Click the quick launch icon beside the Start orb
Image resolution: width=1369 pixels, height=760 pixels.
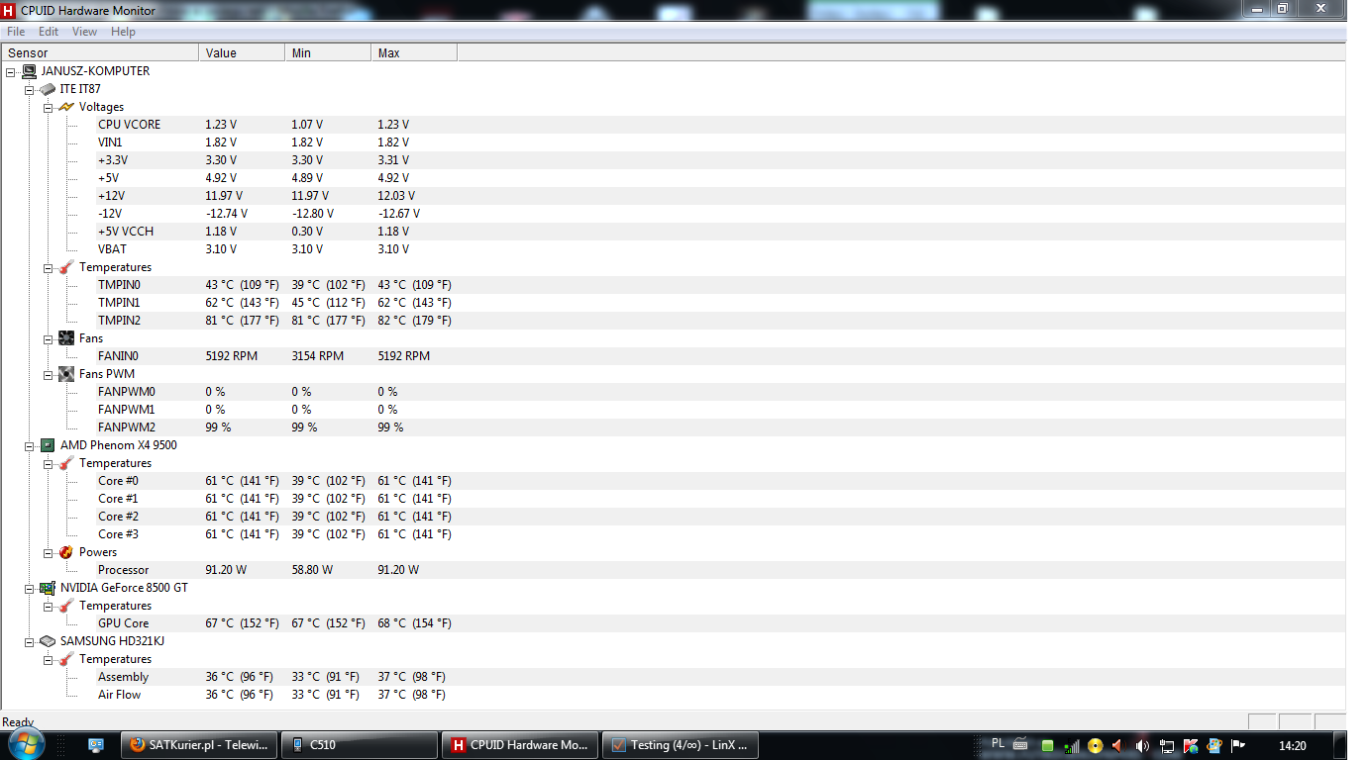pos(96,745)
